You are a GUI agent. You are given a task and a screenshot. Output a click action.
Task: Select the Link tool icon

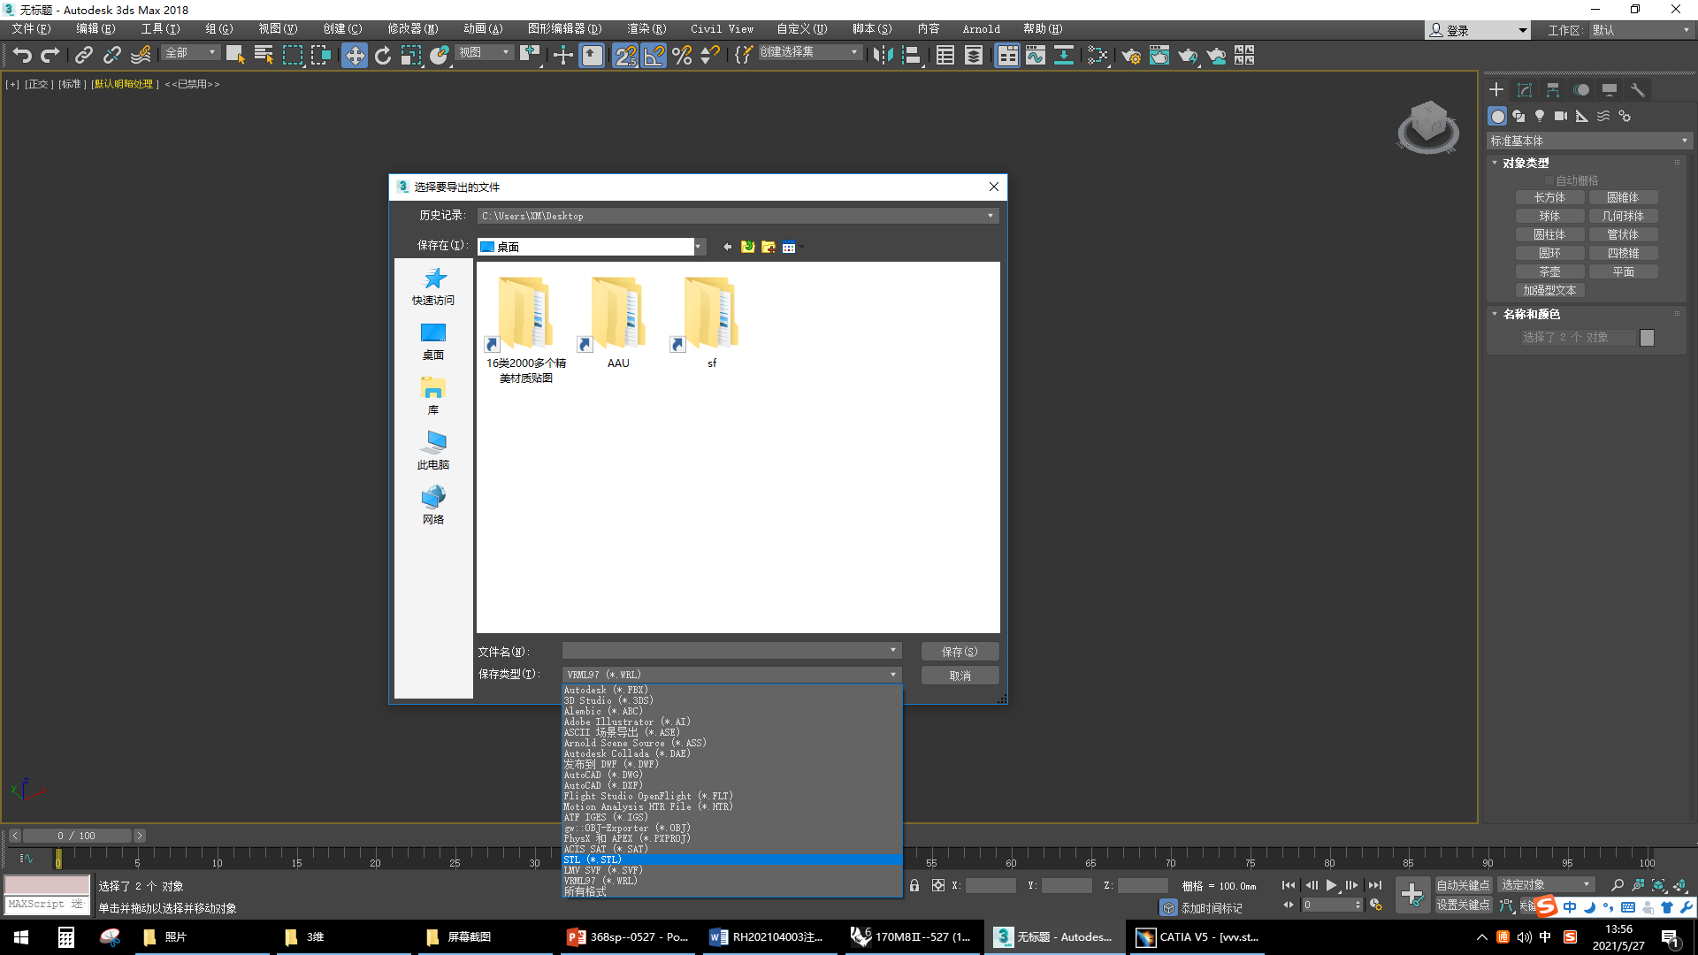point(83,56)
